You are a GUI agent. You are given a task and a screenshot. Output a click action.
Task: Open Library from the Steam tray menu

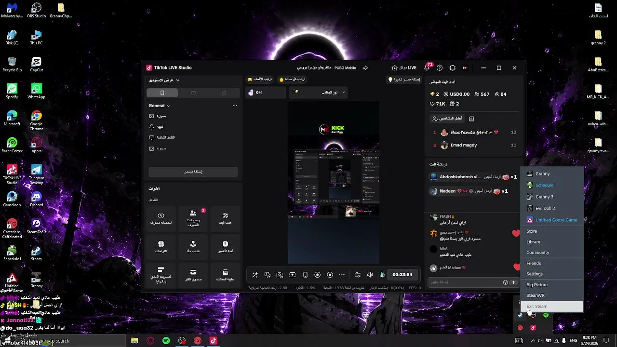pyautogui.click(x=552, y=242)
